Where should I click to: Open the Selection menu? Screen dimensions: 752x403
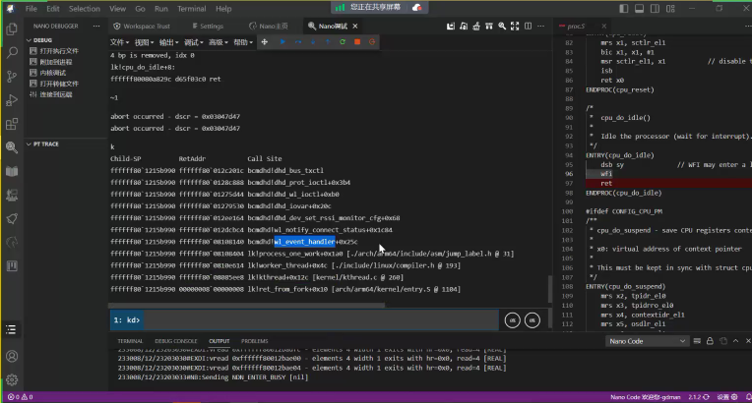pos(85,9)
